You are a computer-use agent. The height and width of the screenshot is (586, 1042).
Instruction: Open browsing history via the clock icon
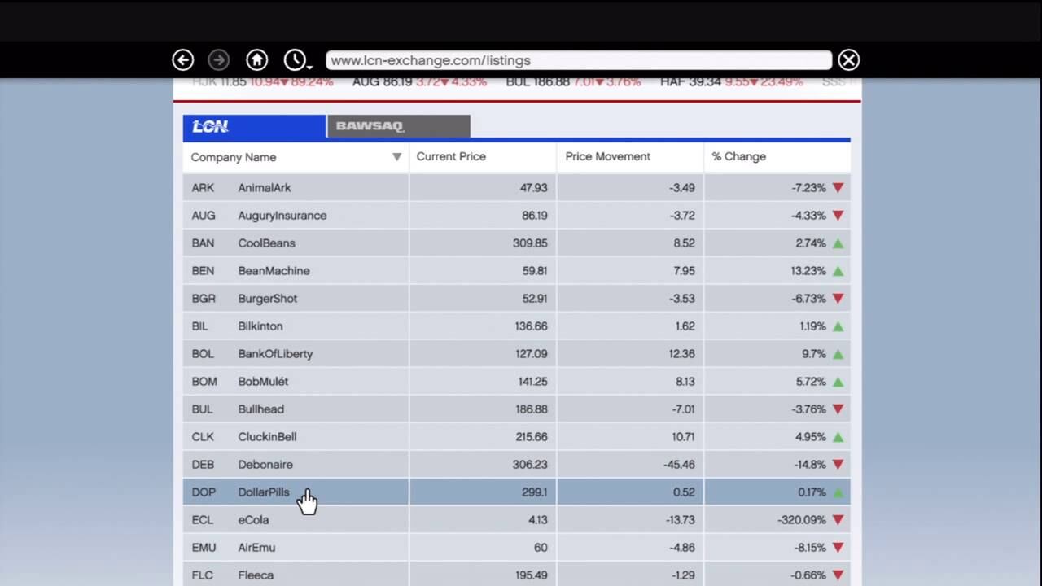click(295, 59)
